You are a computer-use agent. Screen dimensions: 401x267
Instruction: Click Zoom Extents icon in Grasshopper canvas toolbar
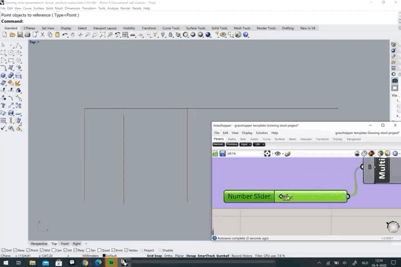tap(267, 154)
